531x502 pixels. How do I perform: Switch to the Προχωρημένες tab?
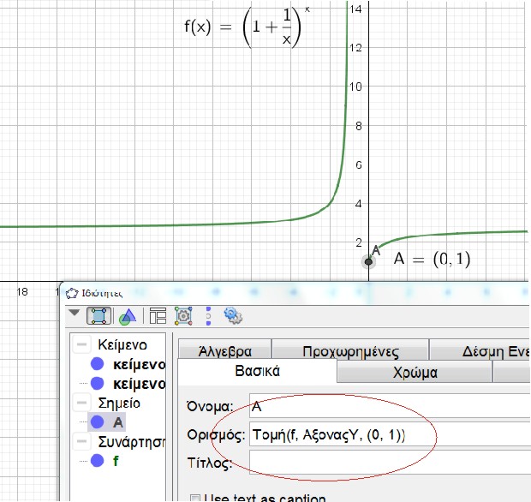(x=350, y=350)
